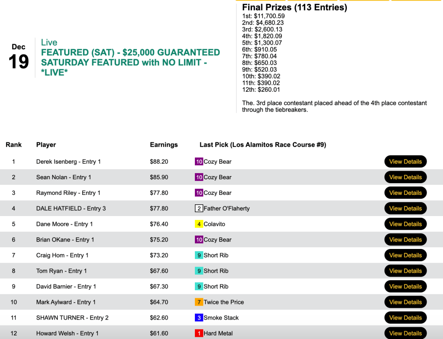Image resolution: width=443 pixels, height=339 pixels.
Task: Click yellow 4 badge next to Colavito
Action: (199, 224)
